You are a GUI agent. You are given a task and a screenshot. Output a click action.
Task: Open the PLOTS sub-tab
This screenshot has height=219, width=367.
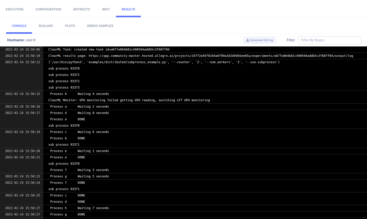pyautogui.click(x=70, y=26)
